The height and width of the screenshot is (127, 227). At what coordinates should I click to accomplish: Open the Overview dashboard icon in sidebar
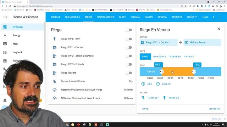tap(5, 27)
